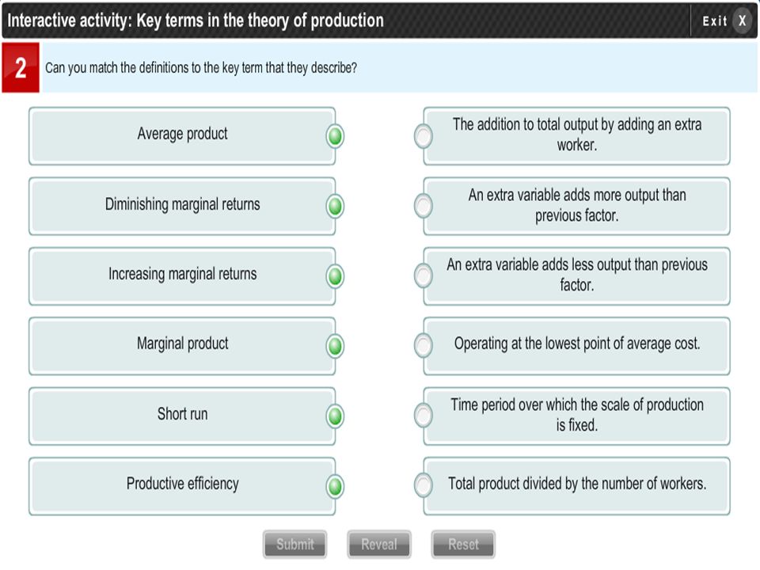Screen dimensions: 760x570
Task: Click green connector beside Productive efficiency
Action: tap(335, 486)
